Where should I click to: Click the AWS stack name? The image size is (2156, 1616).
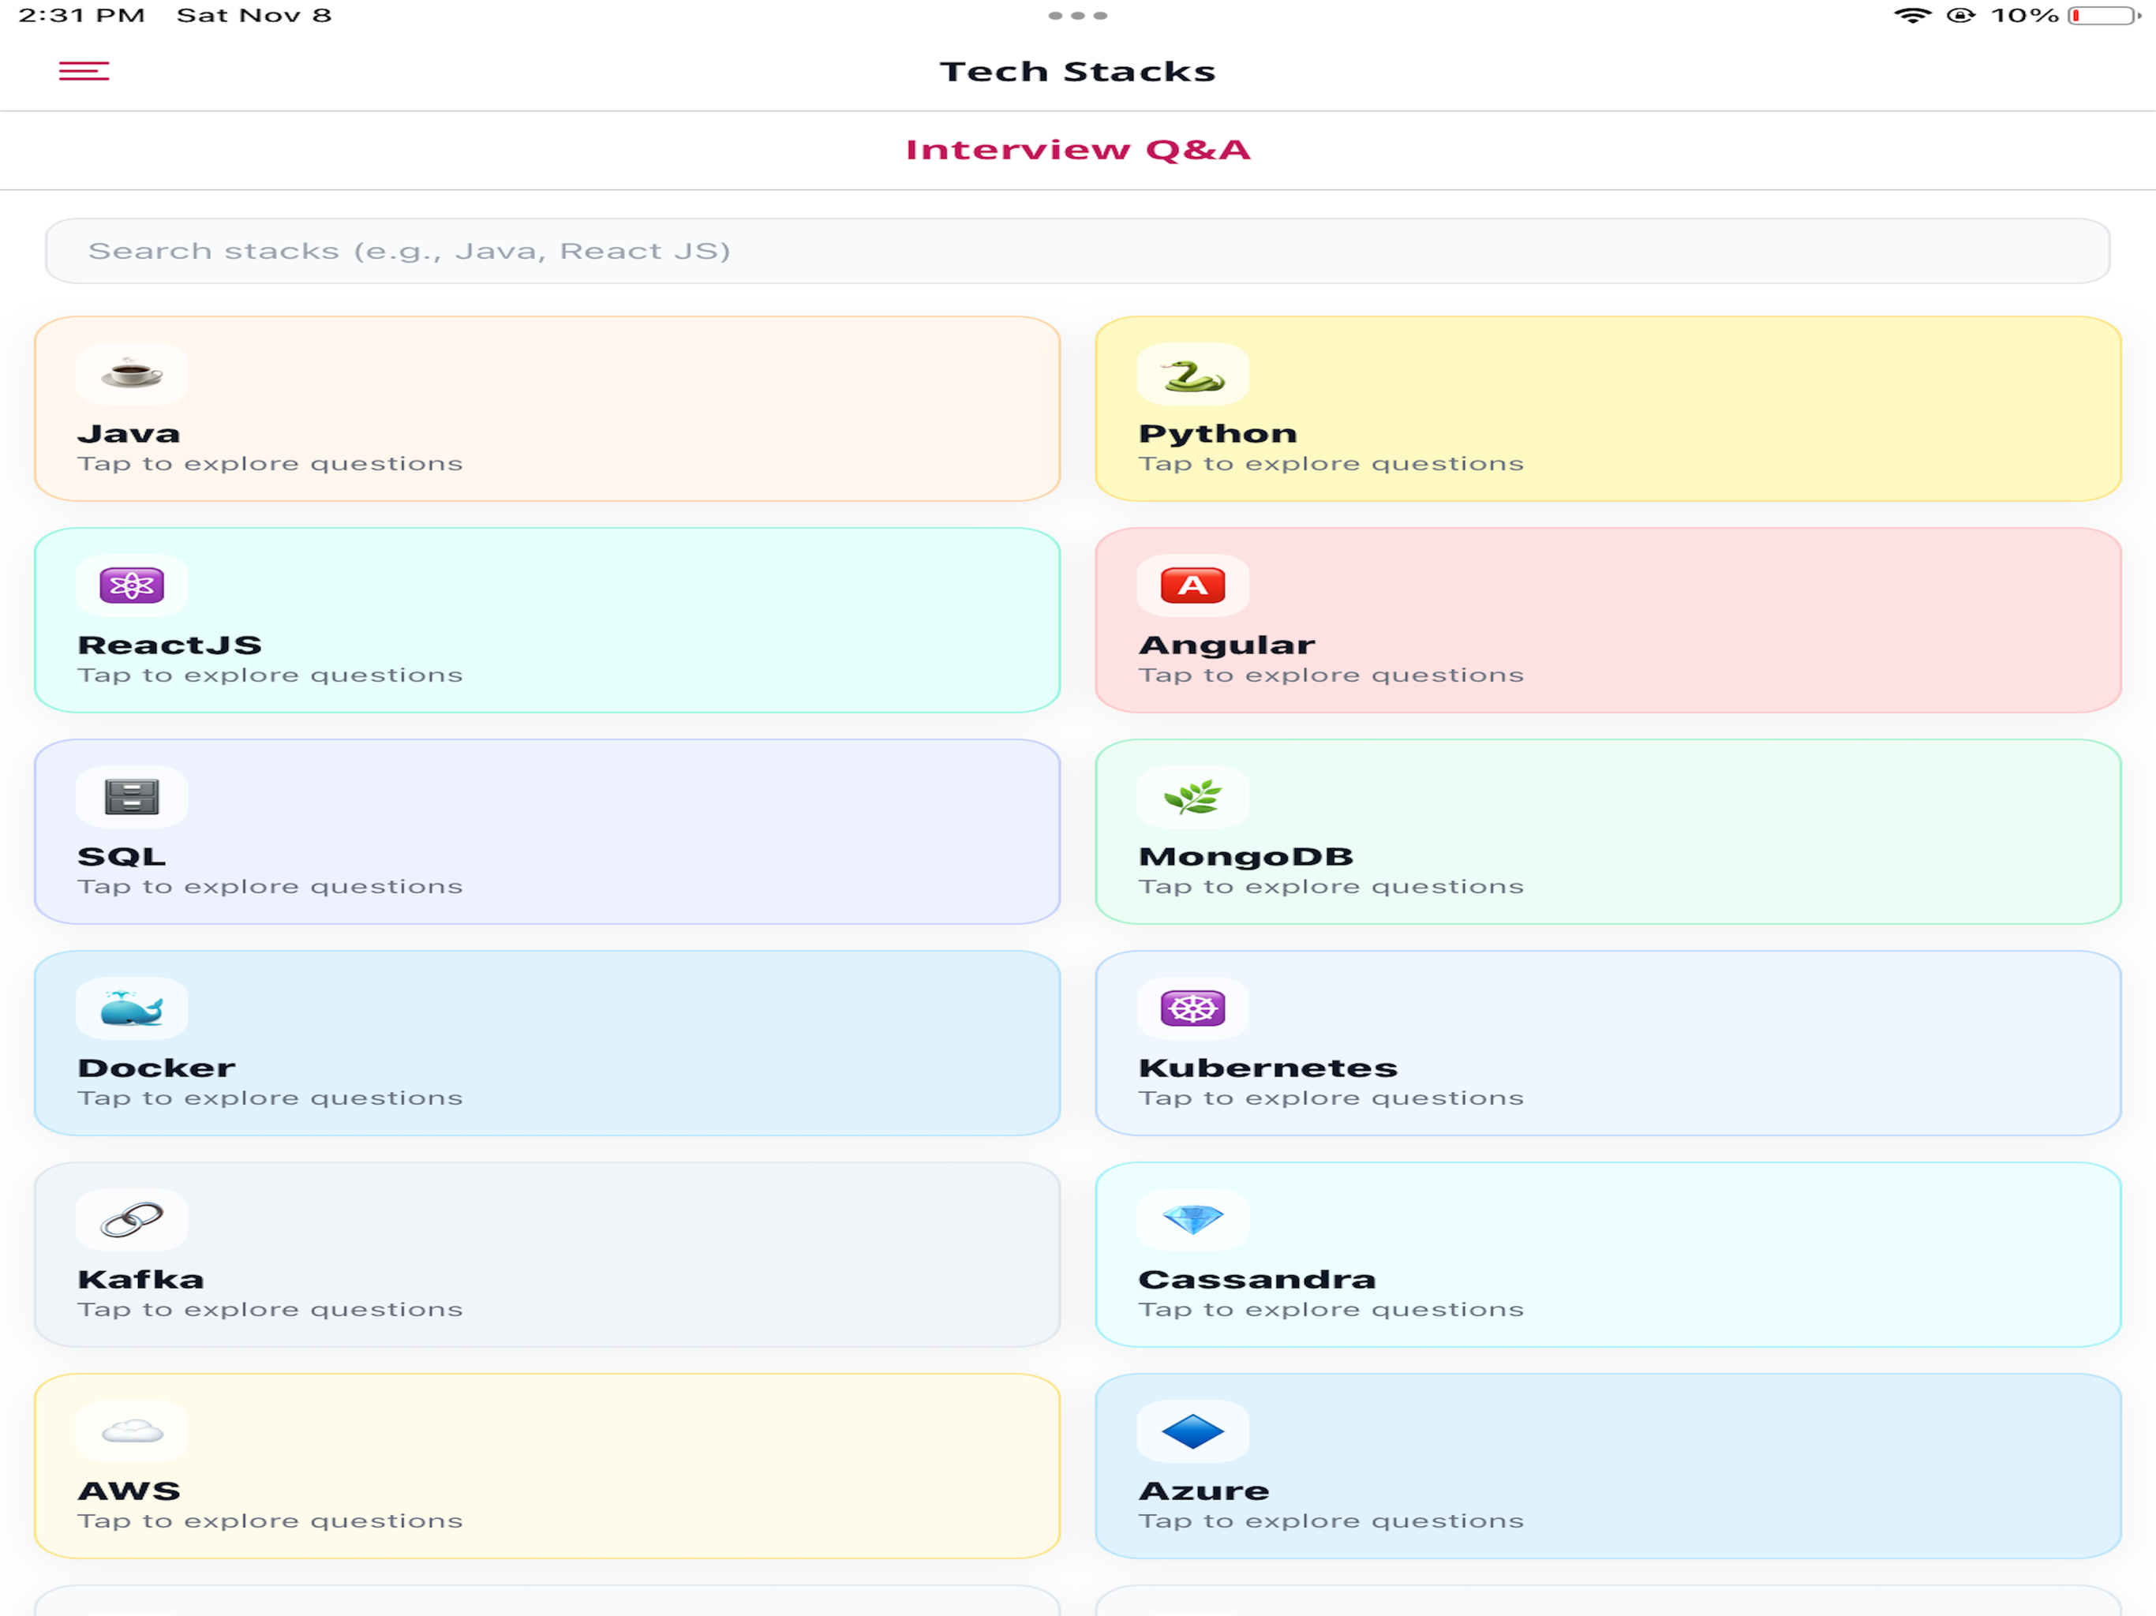(129, 1491)
